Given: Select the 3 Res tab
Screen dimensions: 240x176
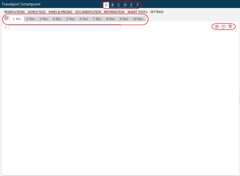Looking at the screenshot, I should (x=44, y=19).
